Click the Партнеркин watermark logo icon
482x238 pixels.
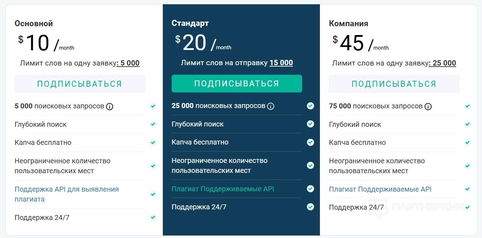(x=378, y=209)
